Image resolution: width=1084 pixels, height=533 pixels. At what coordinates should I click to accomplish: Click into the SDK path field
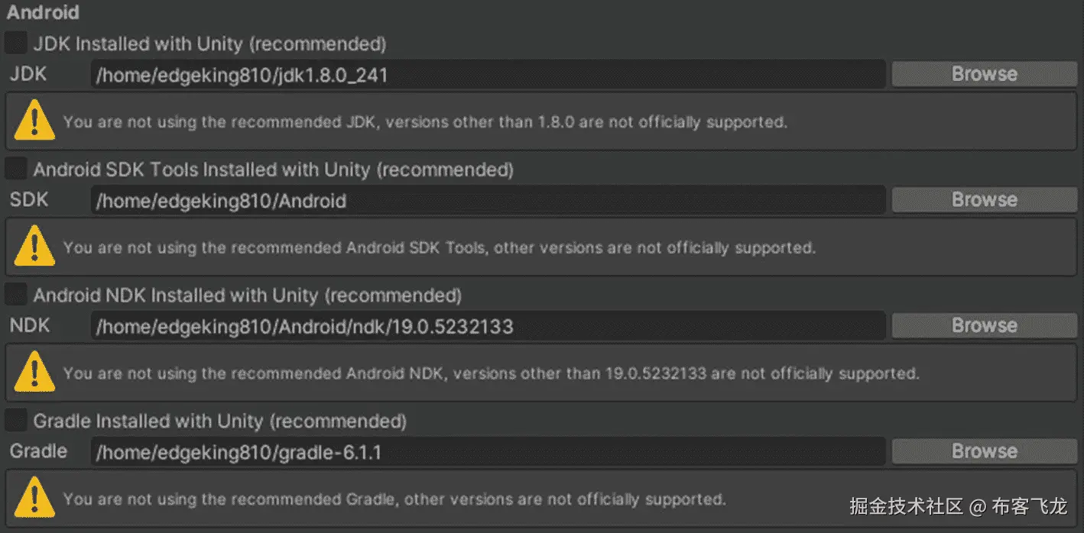tap(488, 201)
